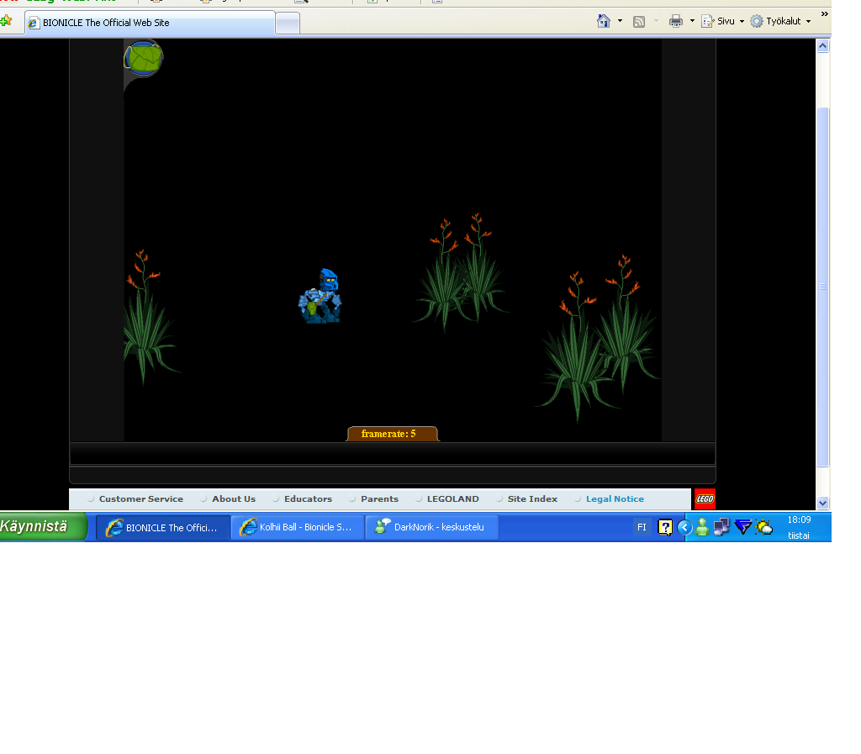Click the Add to Favorites star icon

(x=6, y=21)
